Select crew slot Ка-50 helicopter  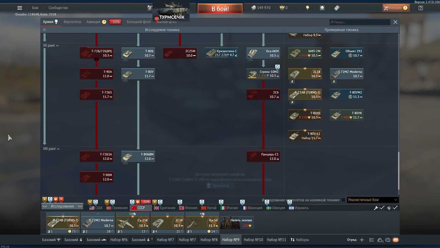point(202,222)
